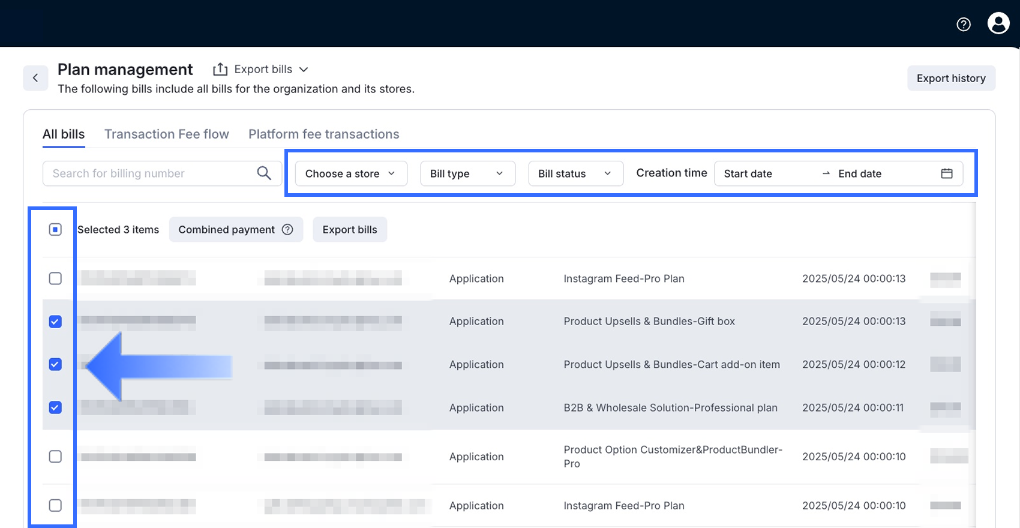Open the user profile avatar
Screen dimensions: 1020x528
(x=998, y=23)
